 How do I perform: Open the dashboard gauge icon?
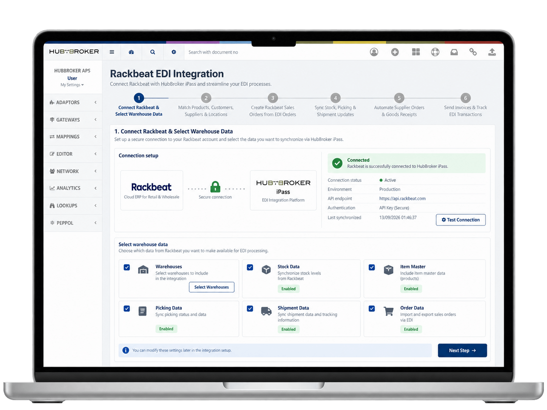(x=131, y=52)
